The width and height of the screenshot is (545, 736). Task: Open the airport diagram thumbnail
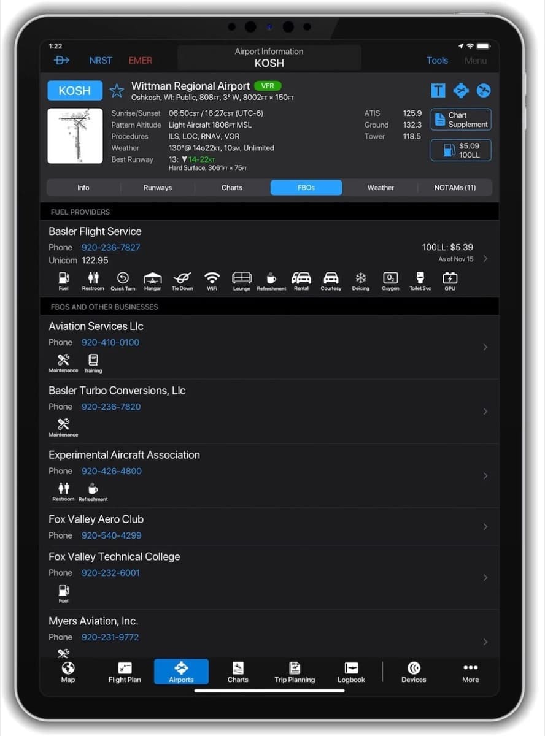pos(75,136)
